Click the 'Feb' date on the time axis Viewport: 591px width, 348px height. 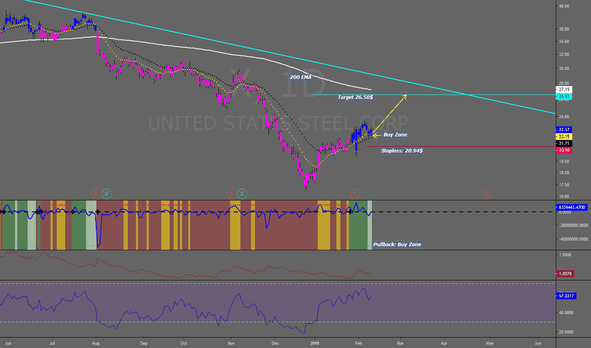pos(358,343)
